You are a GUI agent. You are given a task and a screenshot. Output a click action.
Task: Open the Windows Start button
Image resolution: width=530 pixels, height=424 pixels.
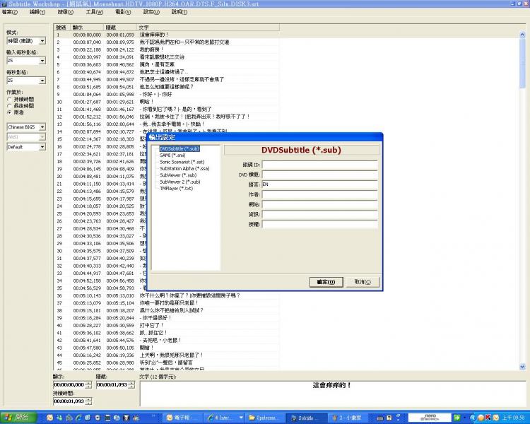pos(18,418)
